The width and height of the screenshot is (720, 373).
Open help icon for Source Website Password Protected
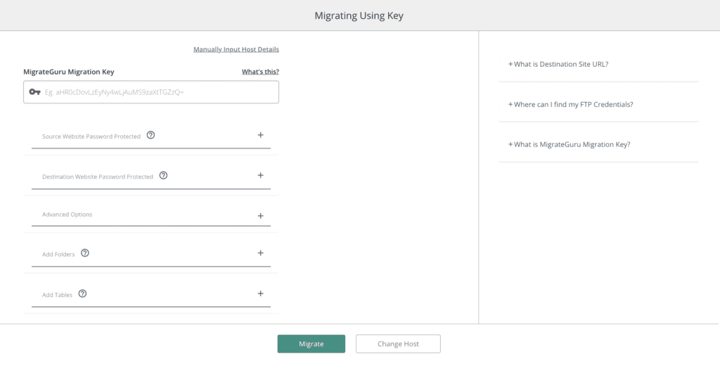click(150, 135)
